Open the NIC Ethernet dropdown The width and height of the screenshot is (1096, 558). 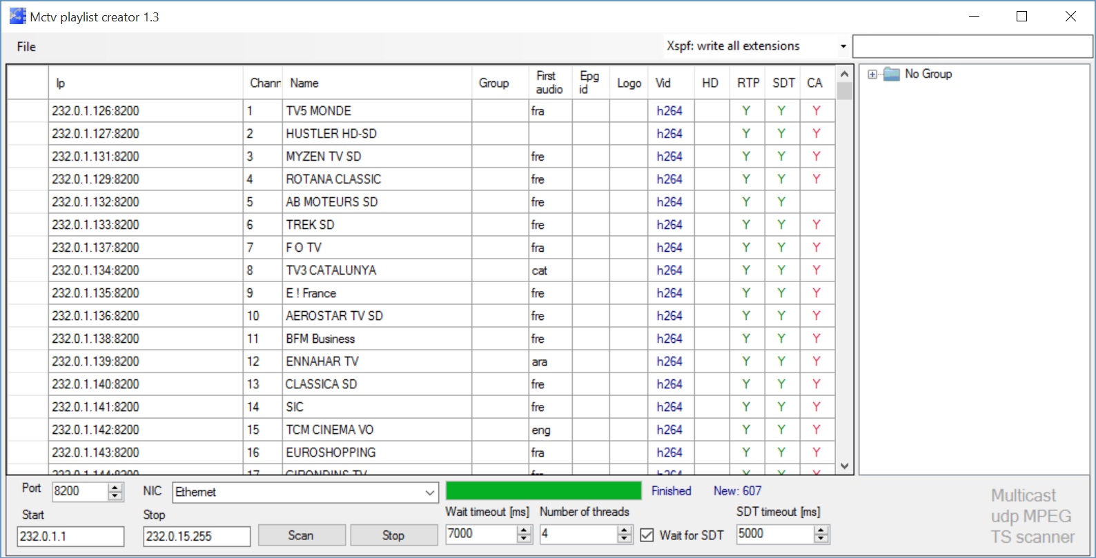click(x=429, y=492)
